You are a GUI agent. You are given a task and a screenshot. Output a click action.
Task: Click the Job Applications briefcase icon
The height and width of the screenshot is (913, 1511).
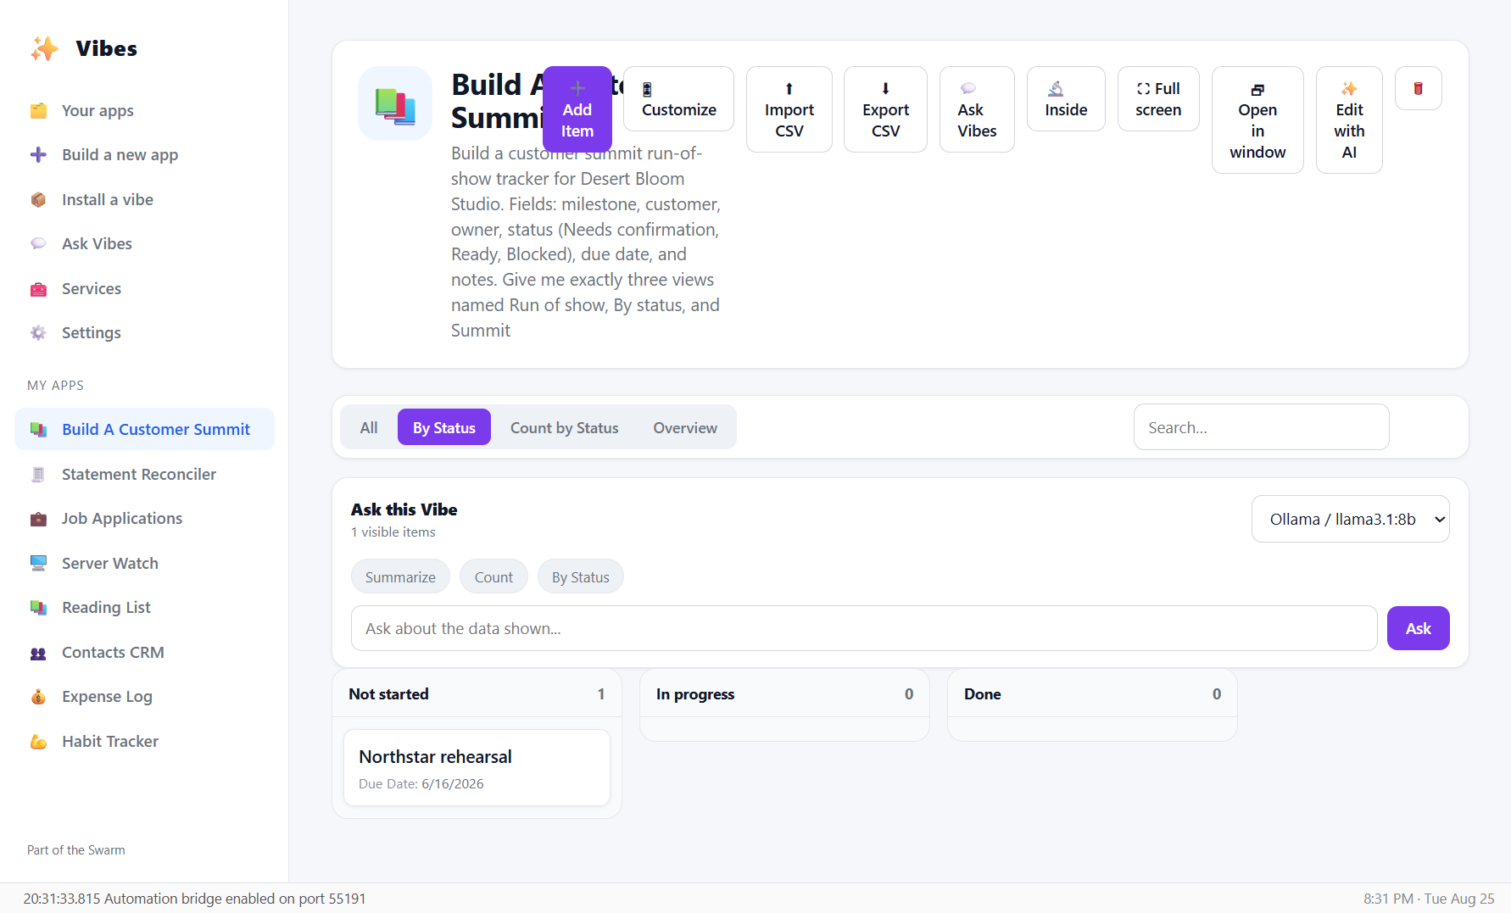(x=38, y=519)
